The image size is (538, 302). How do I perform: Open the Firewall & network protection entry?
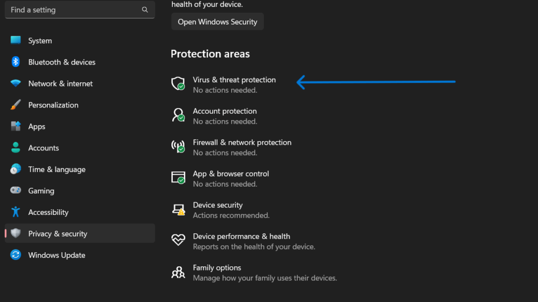[242, 143]
